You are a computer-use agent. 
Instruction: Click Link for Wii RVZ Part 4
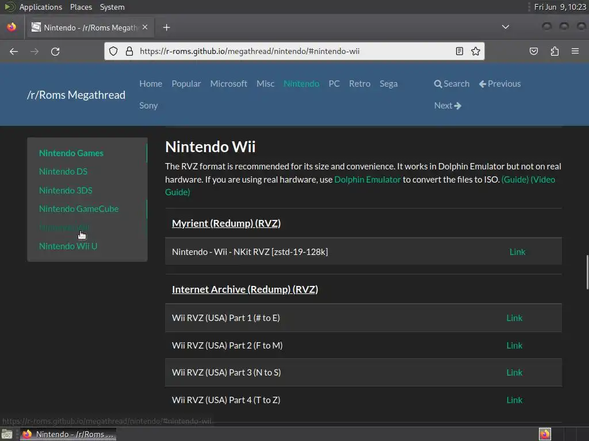[514, 400]
